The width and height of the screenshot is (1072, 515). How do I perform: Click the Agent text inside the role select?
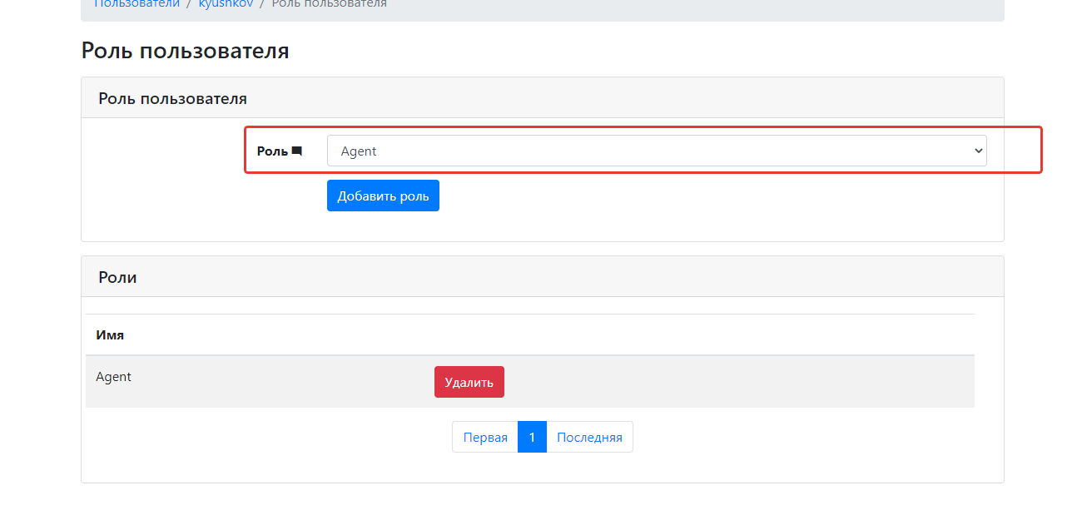359,151
